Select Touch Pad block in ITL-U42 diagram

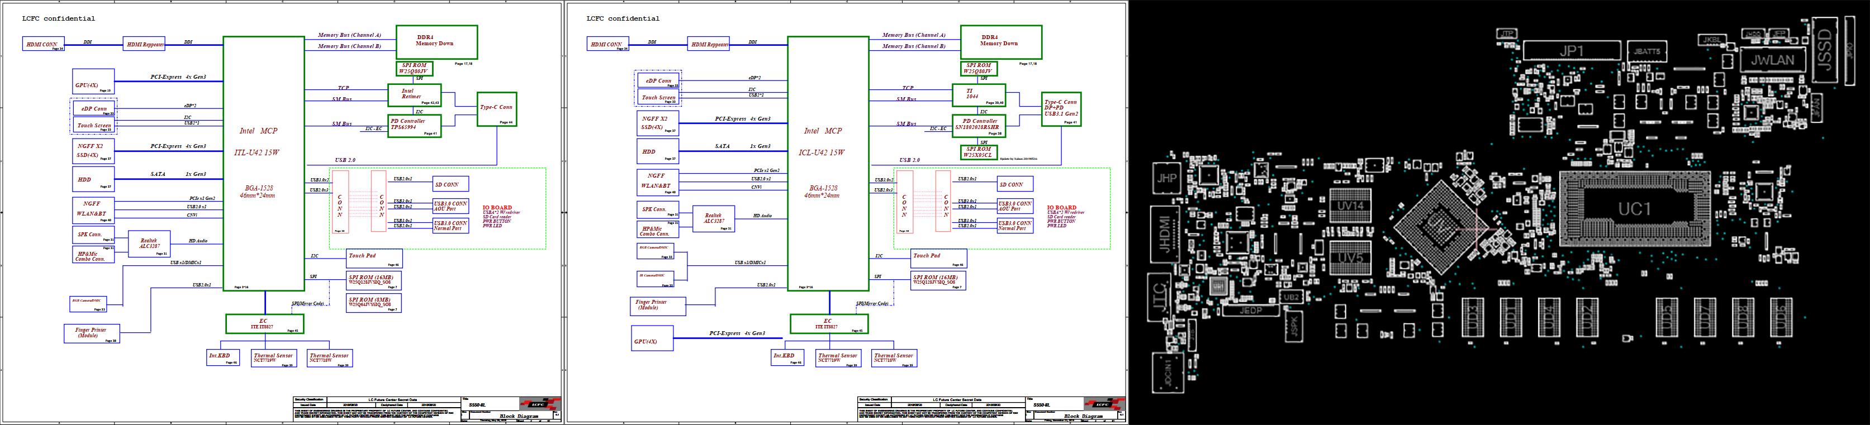374,259
